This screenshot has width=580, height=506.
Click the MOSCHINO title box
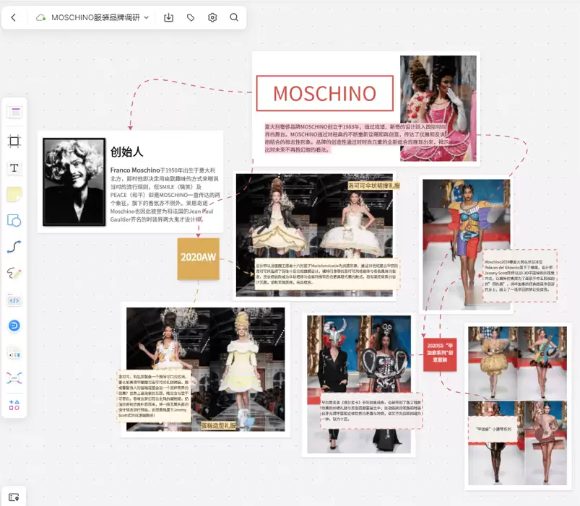[325, 93]
